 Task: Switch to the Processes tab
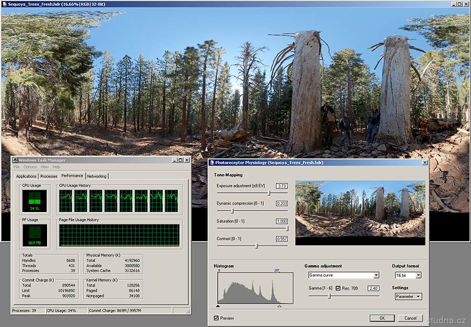49,177
